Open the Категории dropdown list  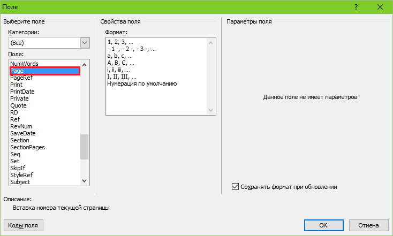(x=85, y=42)
